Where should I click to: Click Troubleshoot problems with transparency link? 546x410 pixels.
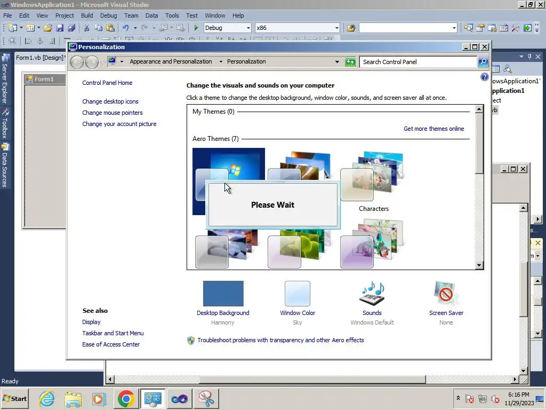click(280, 340)
